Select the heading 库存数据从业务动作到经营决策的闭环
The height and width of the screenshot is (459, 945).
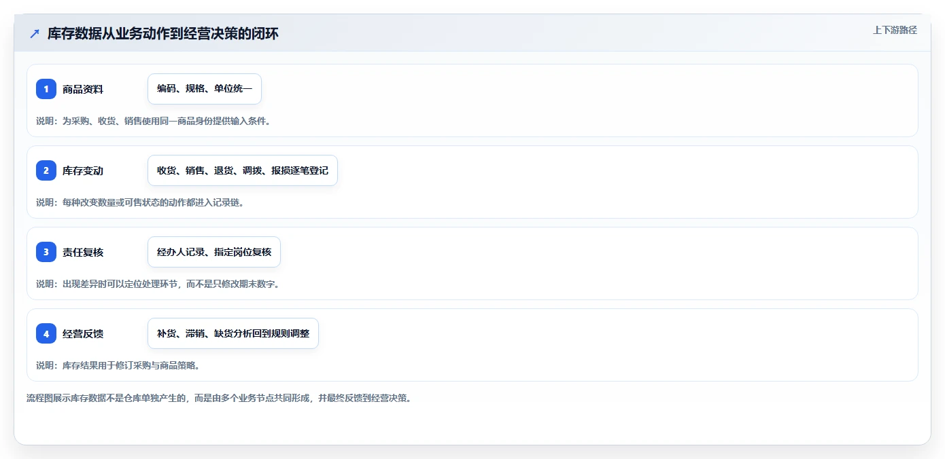163,34
